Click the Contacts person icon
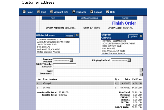This screenshot has width=164, height=110. click(74, 12)
